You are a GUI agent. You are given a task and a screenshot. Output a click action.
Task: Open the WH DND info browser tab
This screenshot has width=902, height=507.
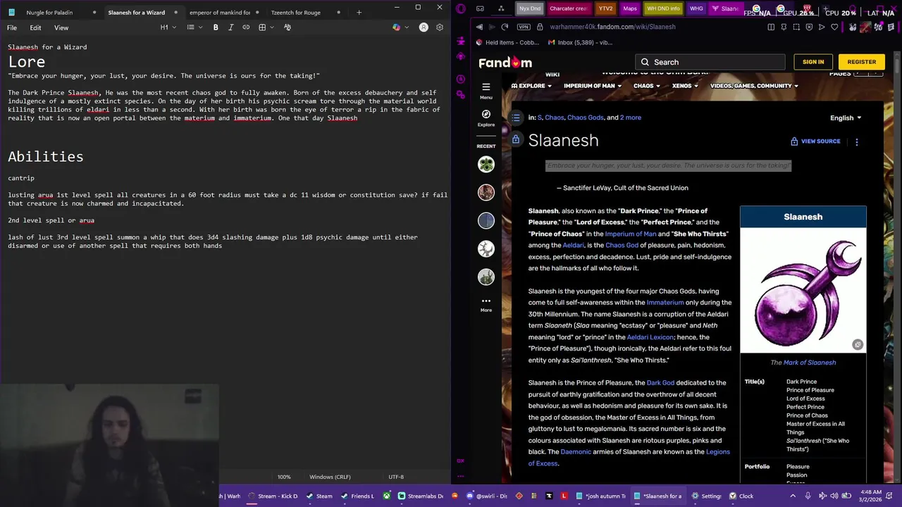[x=663, y=8]
